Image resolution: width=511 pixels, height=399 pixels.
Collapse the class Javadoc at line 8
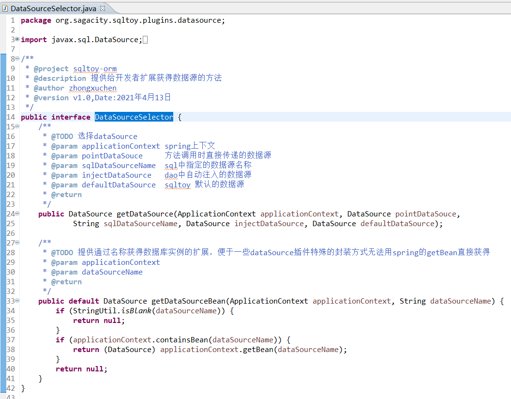(17, 59)
